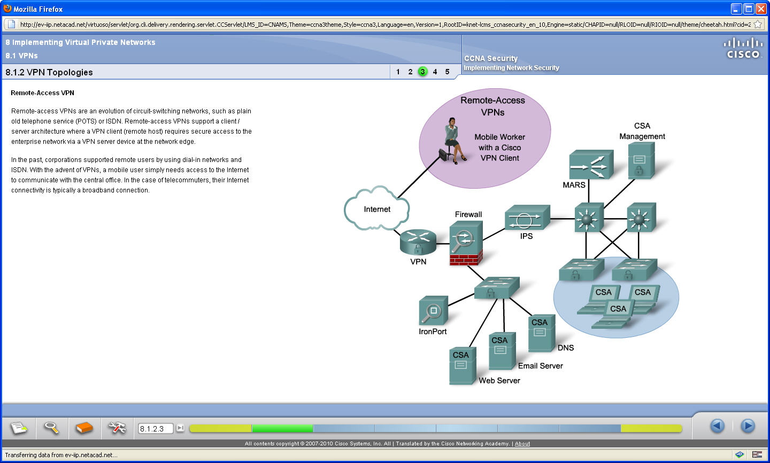Click the Web Server CSA icon
Viewport: 770px width, 463px height.
click(463, 366)
